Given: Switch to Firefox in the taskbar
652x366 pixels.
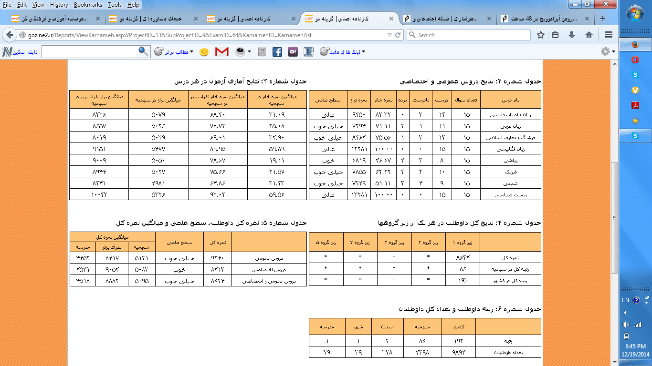Looking at the screenshot, I should pos(635,45).
